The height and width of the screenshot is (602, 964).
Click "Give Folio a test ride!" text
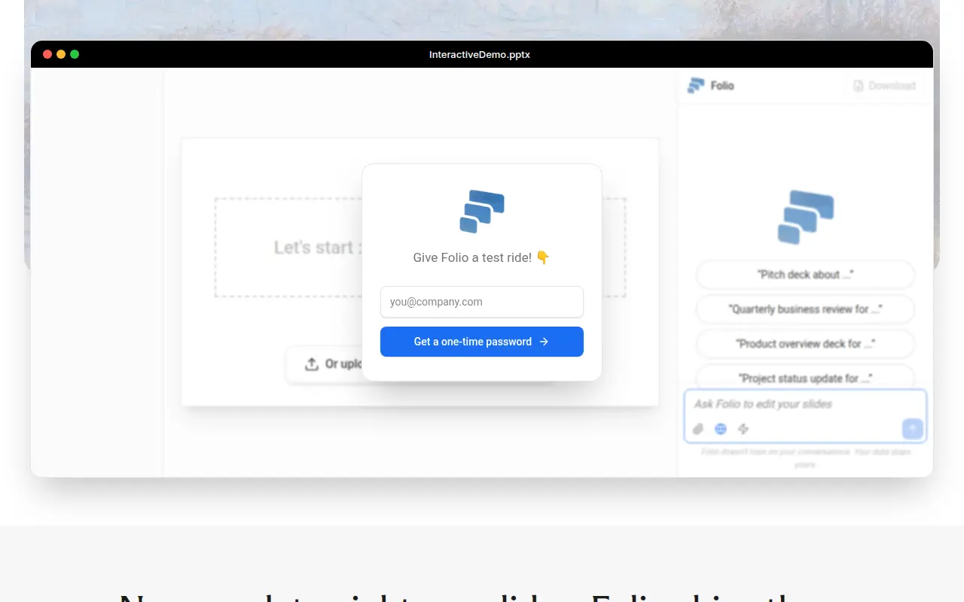(x=481, y=257)
